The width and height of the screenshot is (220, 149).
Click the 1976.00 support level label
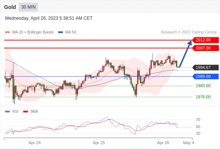pos(203,97)
